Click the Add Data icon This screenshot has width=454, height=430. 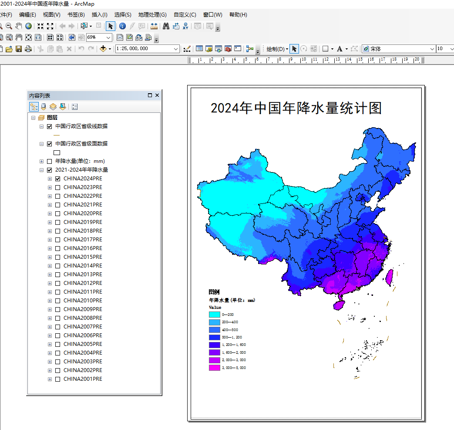tap(103, 49)
